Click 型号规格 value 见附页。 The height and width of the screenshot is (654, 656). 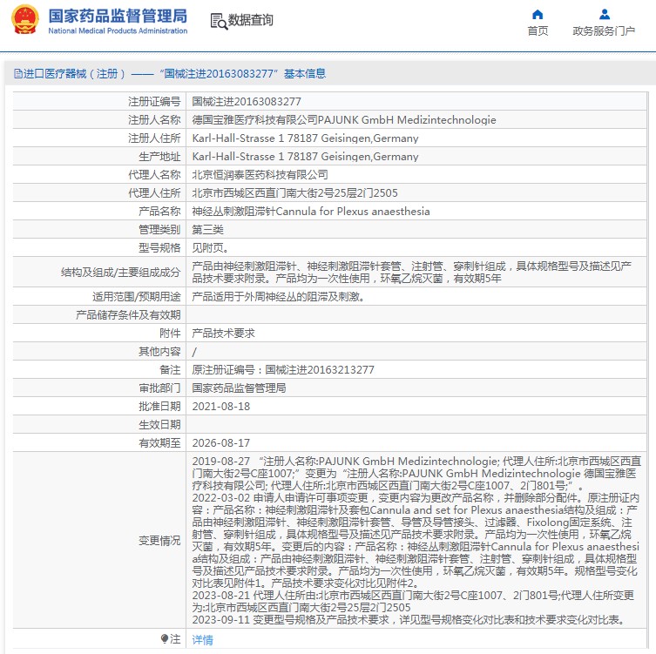(x=211, y=248)
